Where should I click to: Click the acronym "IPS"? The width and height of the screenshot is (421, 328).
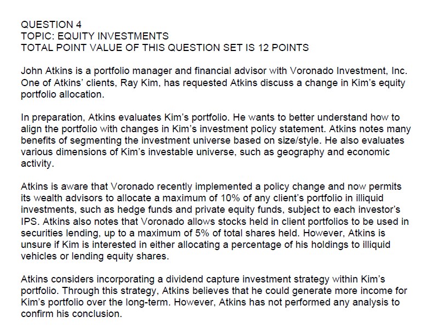(x=29, y=222)
